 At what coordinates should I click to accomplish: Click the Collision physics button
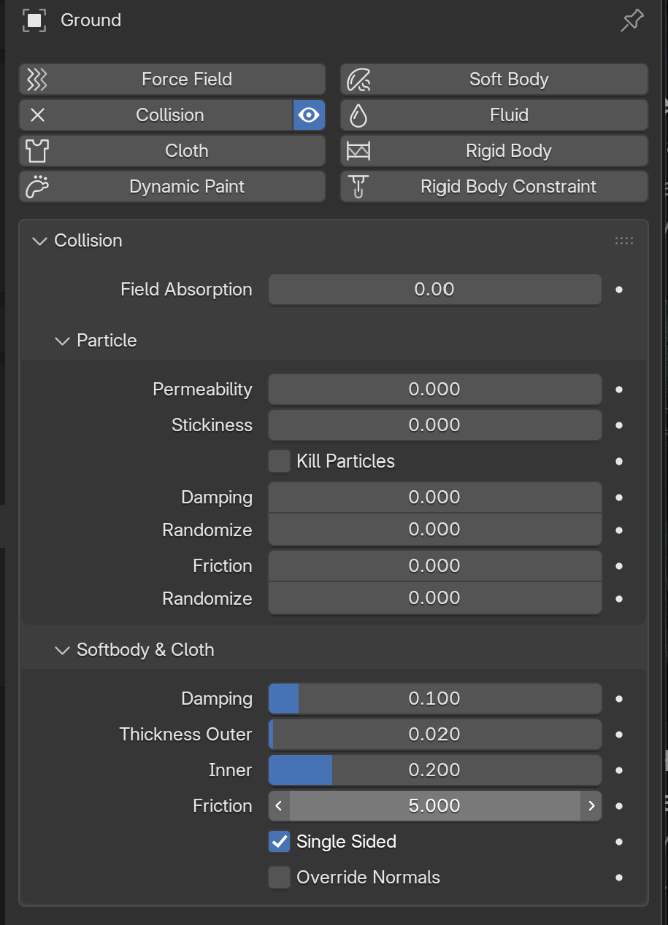[x=156, y=115]
